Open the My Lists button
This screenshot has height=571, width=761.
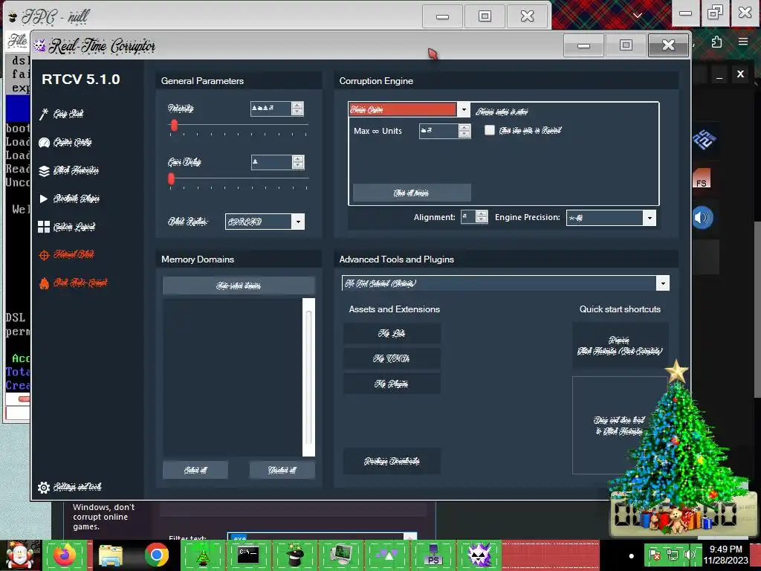coord(392,334)
